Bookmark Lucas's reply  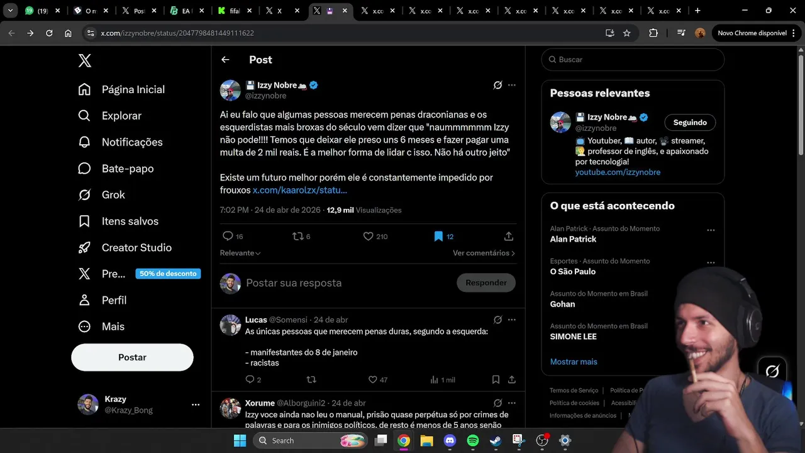point(496,379)
